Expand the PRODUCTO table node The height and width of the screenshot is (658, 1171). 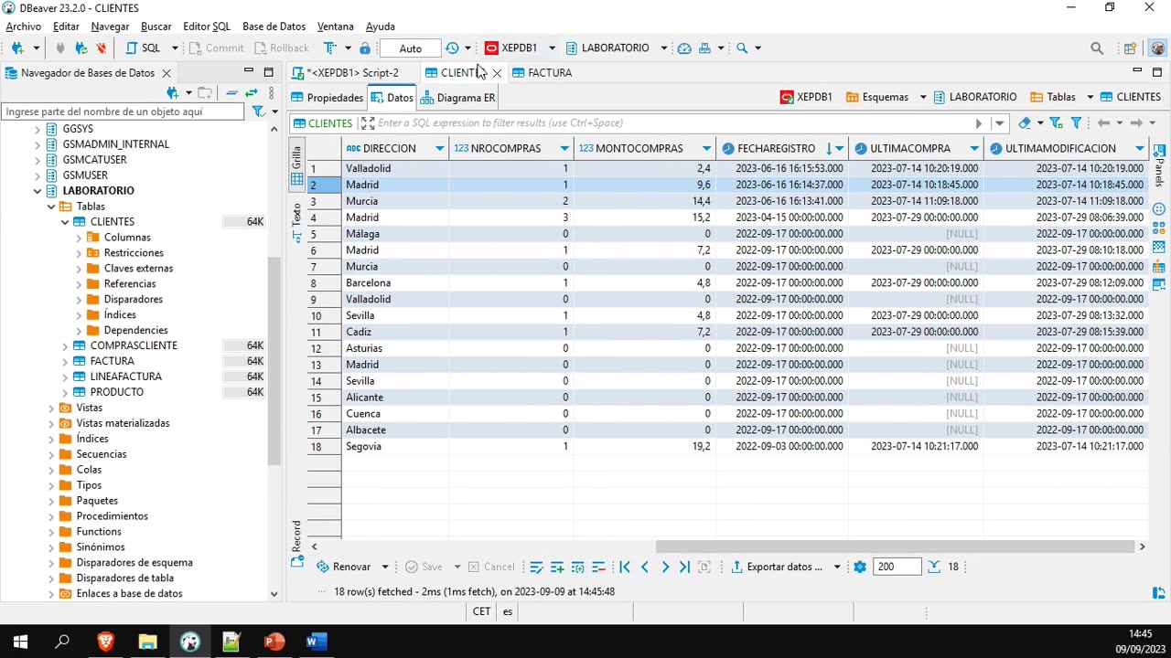point(65,392)
